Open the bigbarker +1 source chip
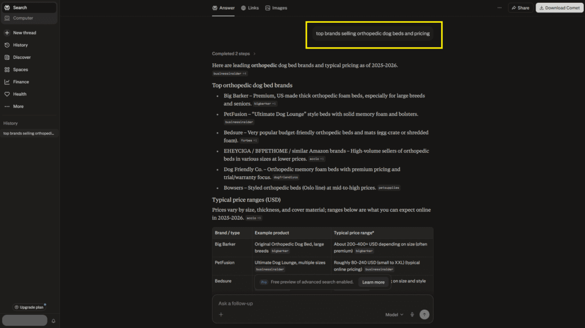This screenshot has height=328, width=585. 265,104
